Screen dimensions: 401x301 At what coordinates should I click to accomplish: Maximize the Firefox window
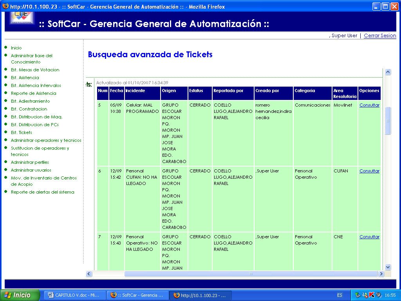(385, 6)
